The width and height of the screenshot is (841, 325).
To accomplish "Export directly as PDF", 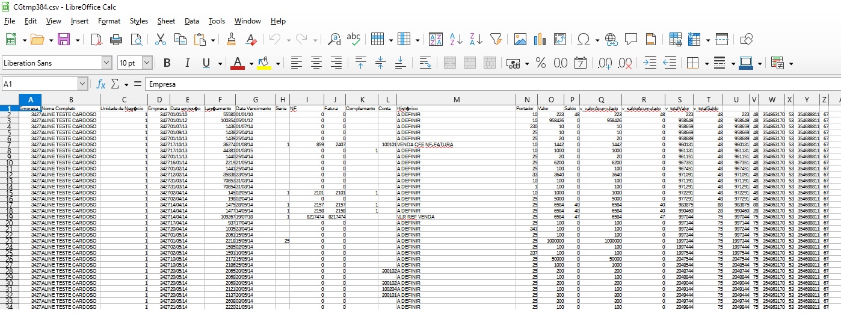I will [x=96, y=40].
